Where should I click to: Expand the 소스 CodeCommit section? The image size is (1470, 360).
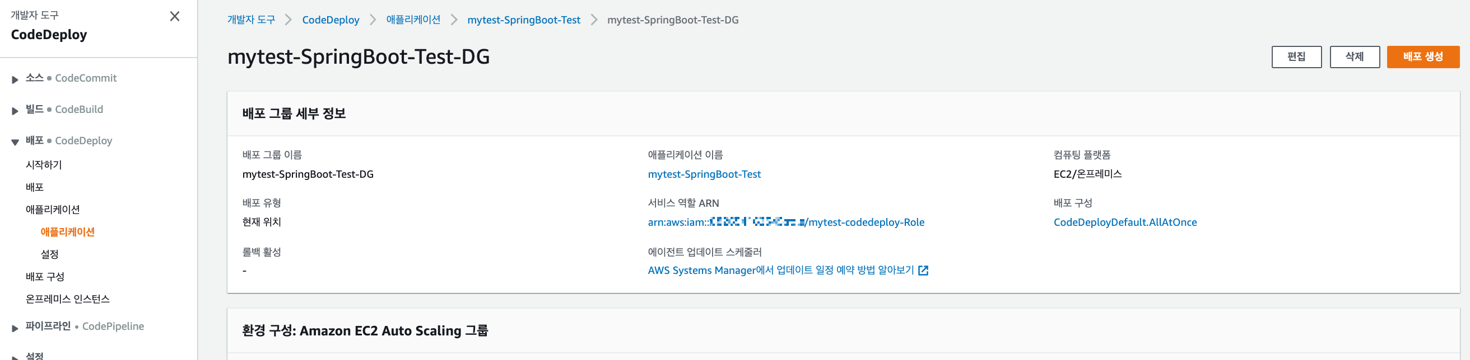(15, 80)
